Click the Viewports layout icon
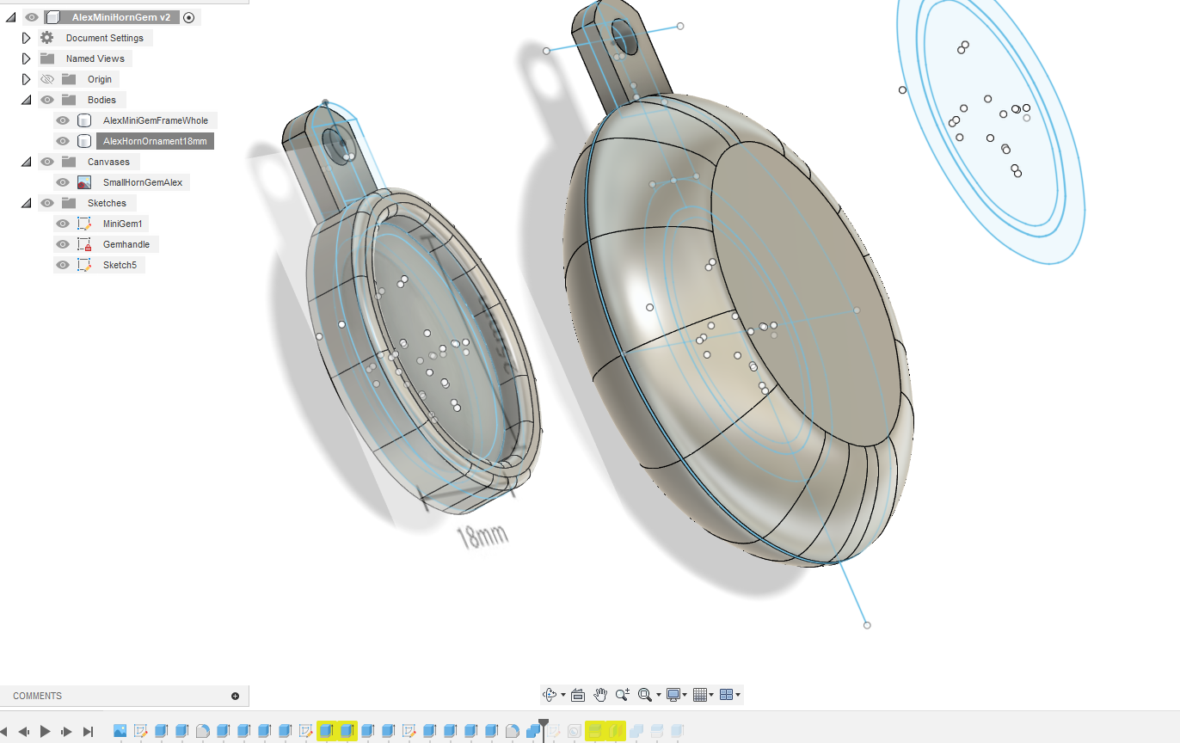 point(727,694)
